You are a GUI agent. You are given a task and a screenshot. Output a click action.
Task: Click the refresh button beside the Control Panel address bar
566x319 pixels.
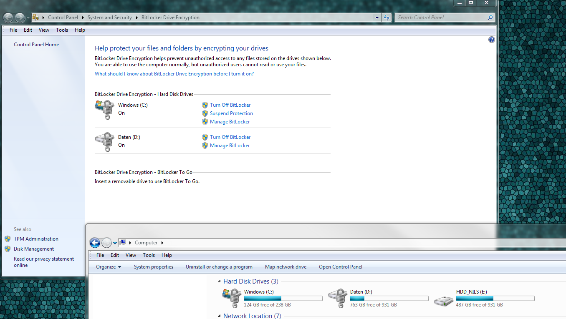[x=387, y=18]
